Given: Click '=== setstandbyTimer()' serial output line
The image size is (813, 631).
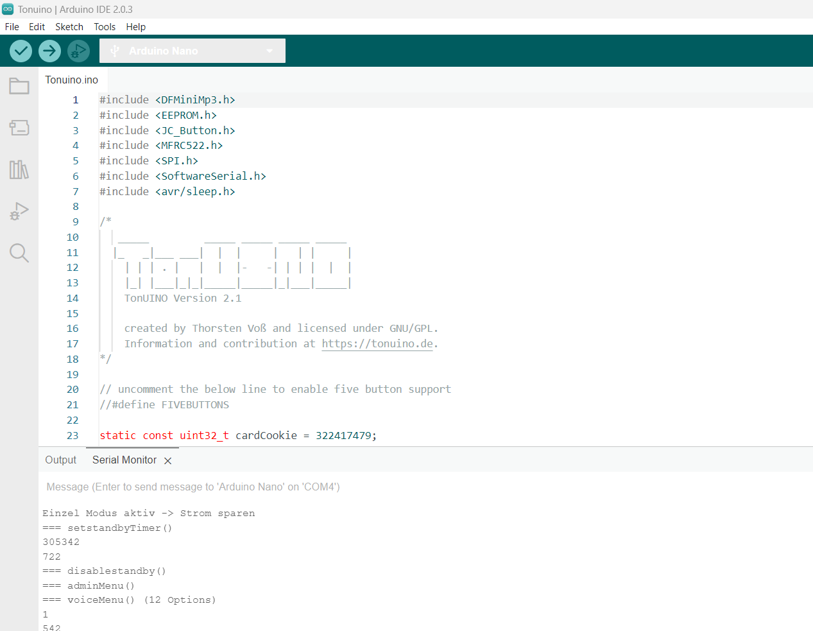Looking at the screenshot, I should pos(107,528).
